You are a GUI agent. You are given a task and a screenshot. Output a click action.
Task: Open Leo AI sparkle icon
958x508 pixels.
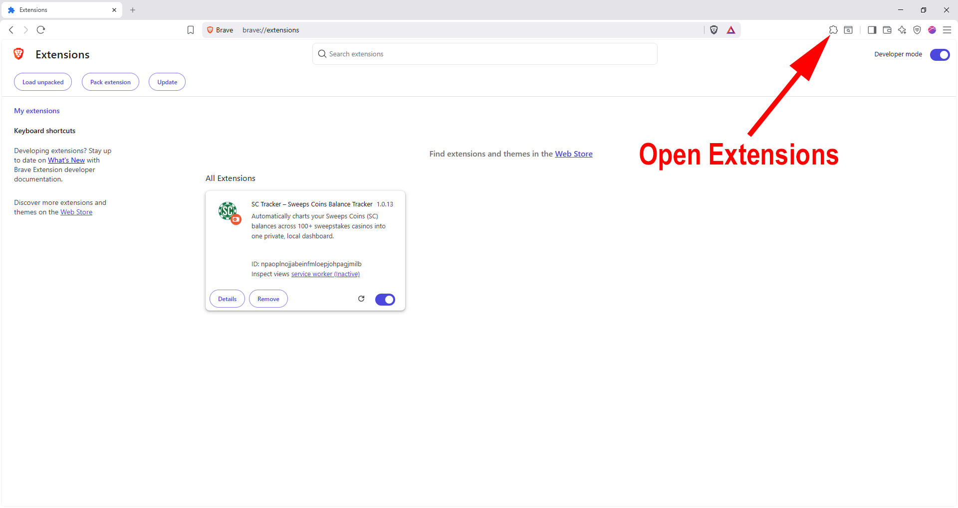click(902, 30)
